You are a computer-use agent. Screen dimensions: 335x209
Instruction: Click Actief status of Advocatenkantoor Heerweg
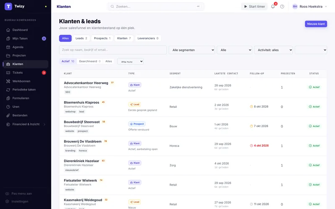(314, 87)
